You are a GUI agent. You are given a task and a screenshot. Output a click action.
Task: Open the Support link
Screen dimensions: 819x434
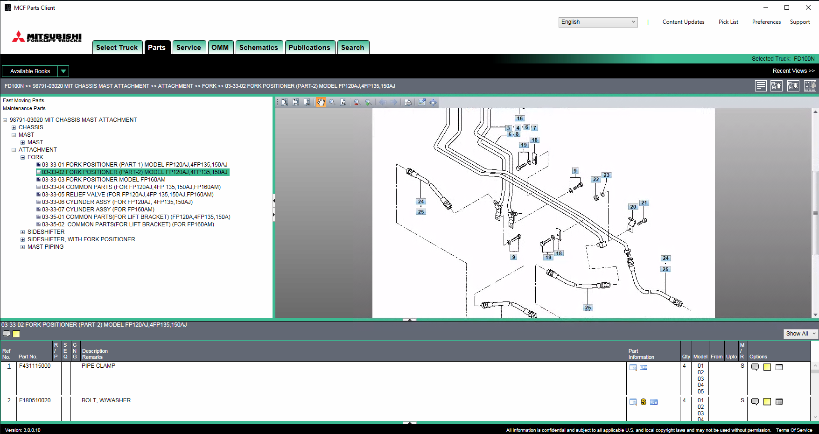tap(800, 22)
